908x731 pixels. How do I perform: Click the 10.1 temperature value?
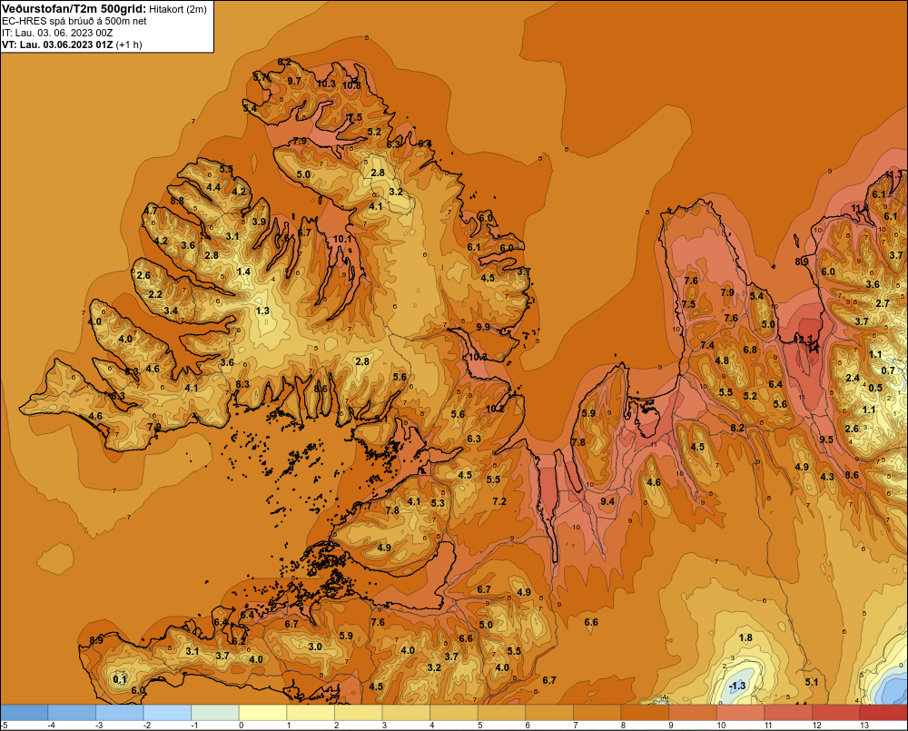[x=342, y=239]
